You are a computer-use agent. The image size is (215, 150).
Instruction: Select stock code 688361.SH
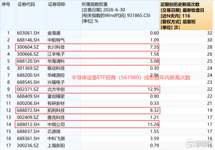click(x=28, y=138)
